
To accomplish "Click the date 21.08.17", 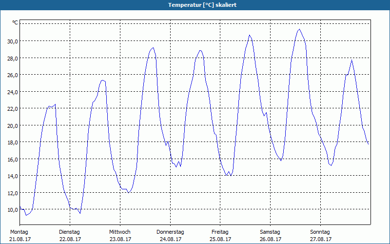I will (x=20, y=239).
